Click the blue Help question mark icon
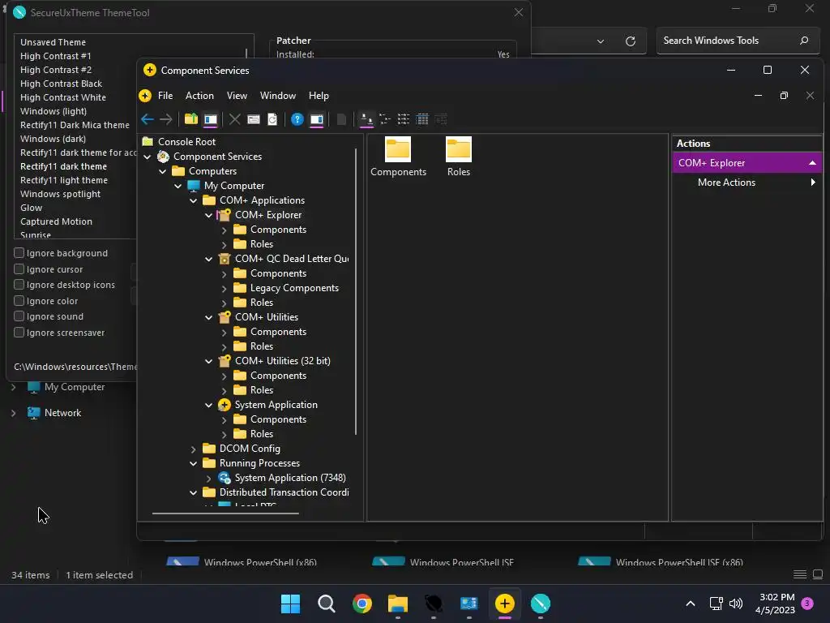 coord(297,119)
